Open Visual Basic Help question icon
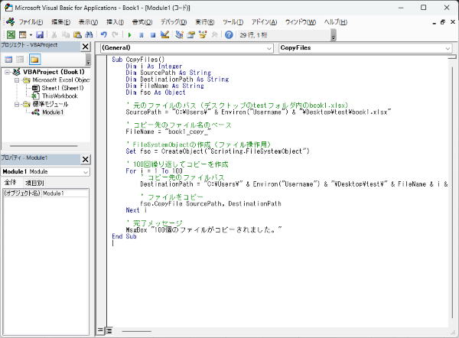Viewport: 459px width, 338px height. point(229,35)
